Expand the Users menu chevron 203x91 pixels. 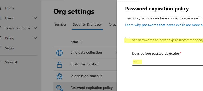(x=35, y=18)
